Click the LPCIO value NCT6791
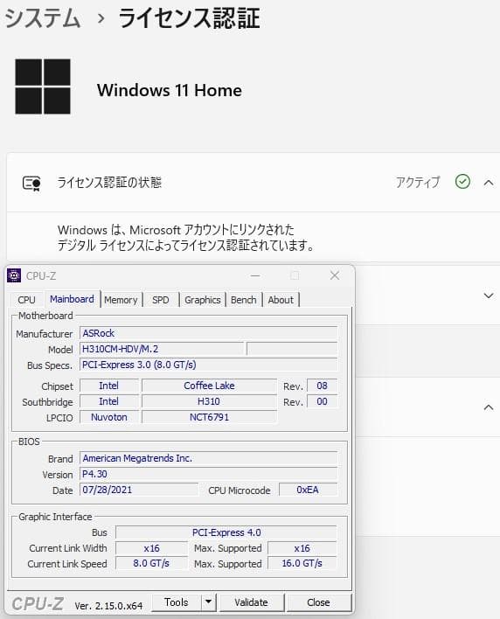 pyautogui.click(x=209, y=417)
